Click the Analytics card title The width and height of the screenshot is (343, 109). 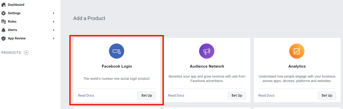point(297,66)
